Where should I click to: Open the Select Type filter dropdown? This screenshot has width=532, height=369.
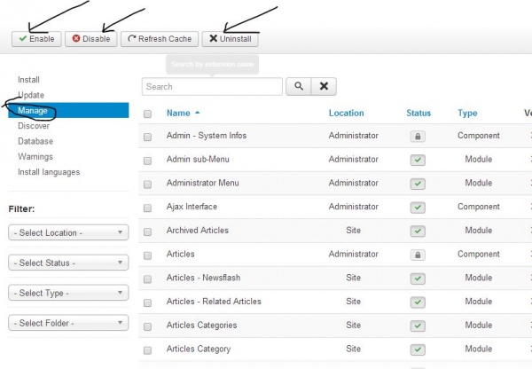[68, 293]
